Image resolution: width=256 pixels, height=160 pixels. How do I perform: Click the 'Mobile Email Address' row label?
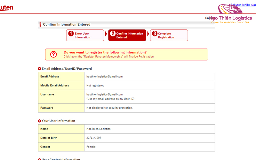(55, 85)
